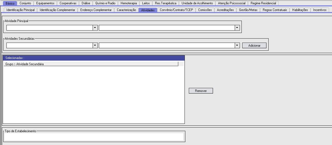Expand second Atividade Principal combo box
This screenshot has height=145, width=332.
[x=237, y=28]
